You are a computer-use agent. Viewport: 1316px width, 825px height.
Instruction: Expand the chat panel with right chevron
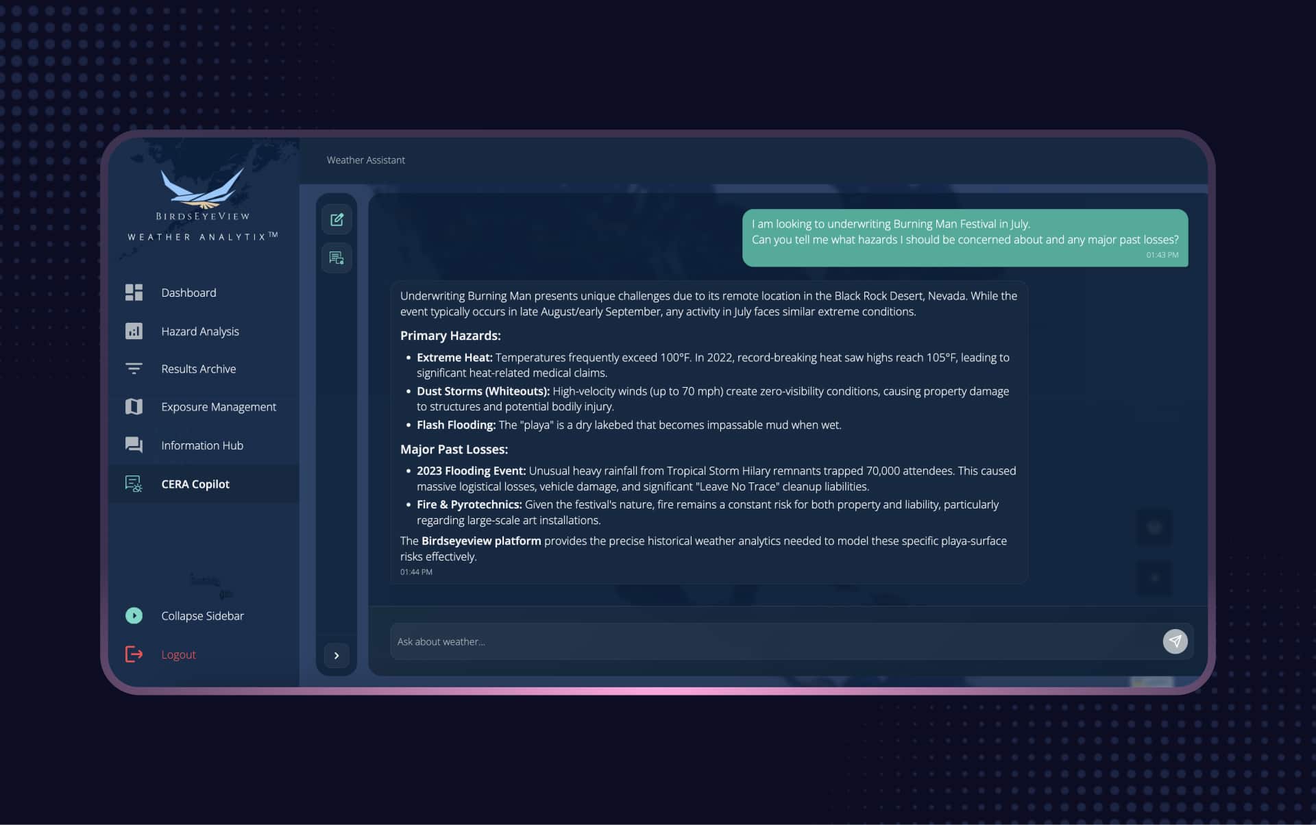[x=337, y=656]
